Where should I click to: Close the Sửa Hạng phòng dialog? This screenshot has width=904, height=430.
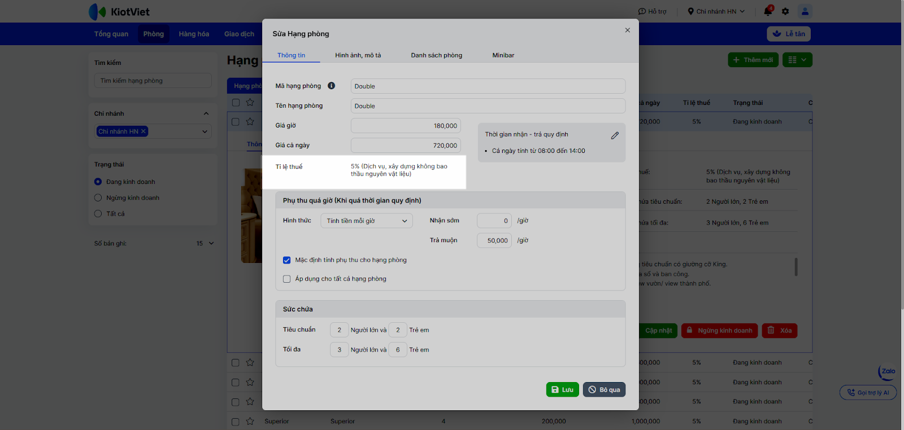click(627, 30)
